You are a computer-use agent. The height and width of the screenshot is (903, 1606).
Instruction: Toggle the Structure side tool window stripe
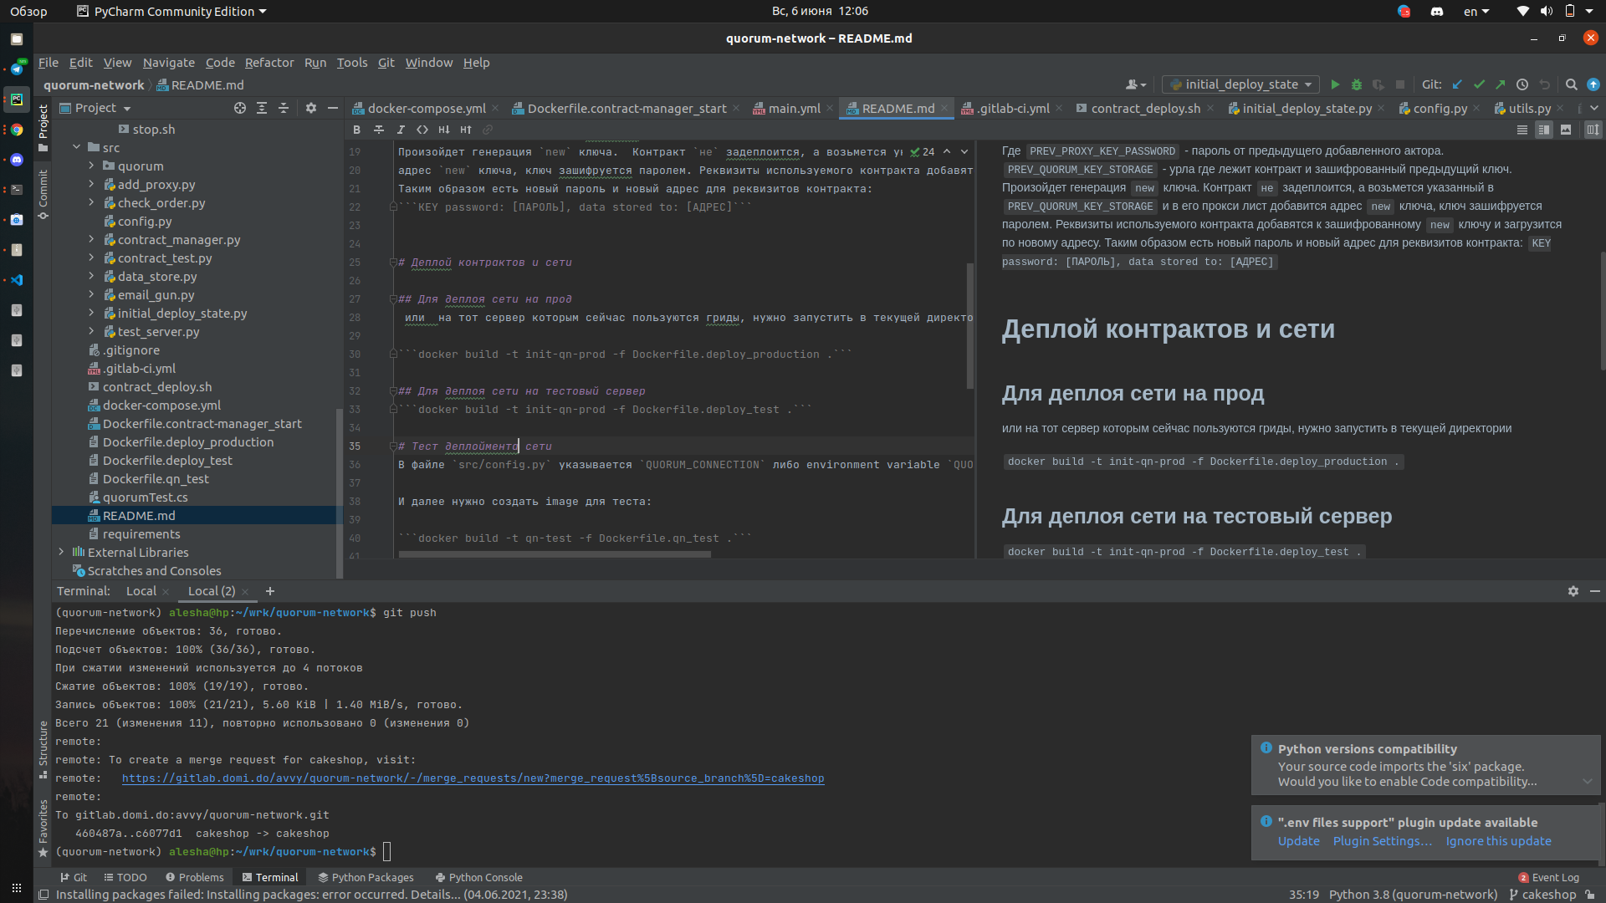pos(43,749)
